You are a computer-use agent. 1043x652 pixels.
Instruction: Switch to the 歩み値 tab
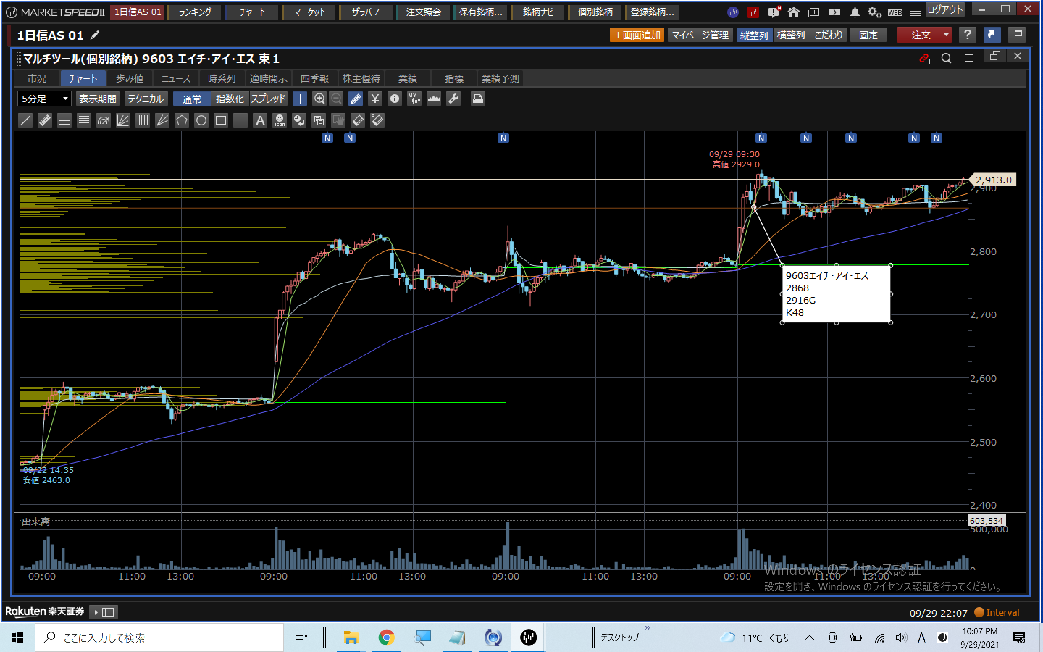point(129,79)
